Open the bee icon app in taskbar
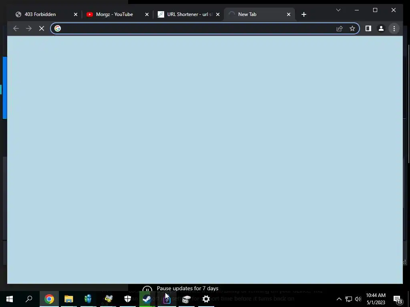The width and height of the screenshot is (410, 307). coord(108,299)
